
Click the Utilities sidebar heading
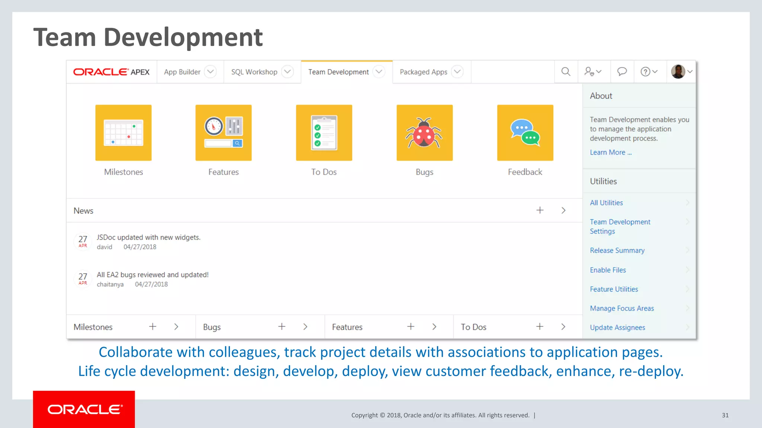click(x=603, y=181)
